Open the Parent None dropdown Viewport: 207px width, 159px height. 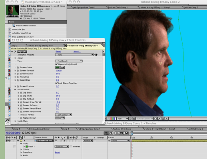pyautogui.click(x=120, y=141)
